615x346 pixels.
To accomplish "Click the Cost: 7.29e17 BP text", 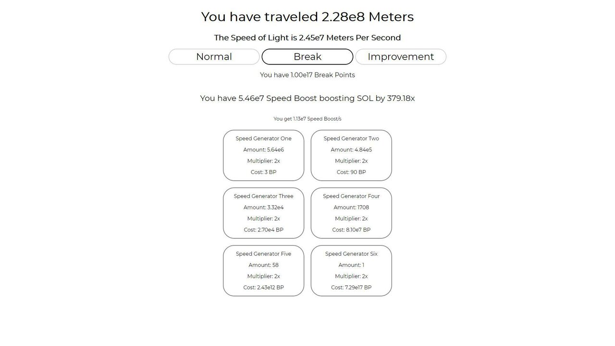I will (x=351, y=287).
